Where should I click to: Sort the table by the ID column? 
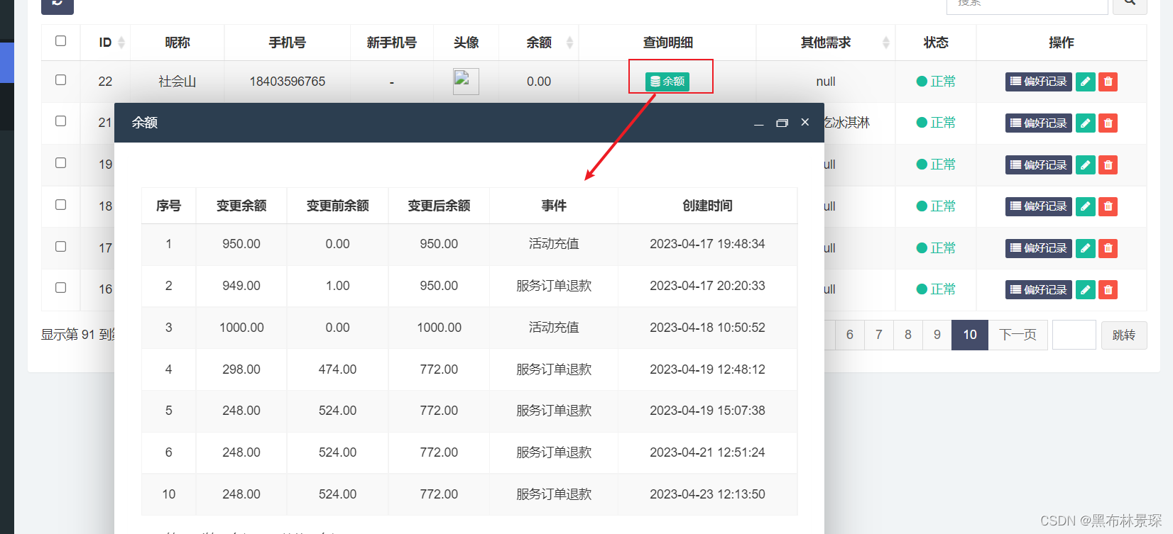coord(106,43)
